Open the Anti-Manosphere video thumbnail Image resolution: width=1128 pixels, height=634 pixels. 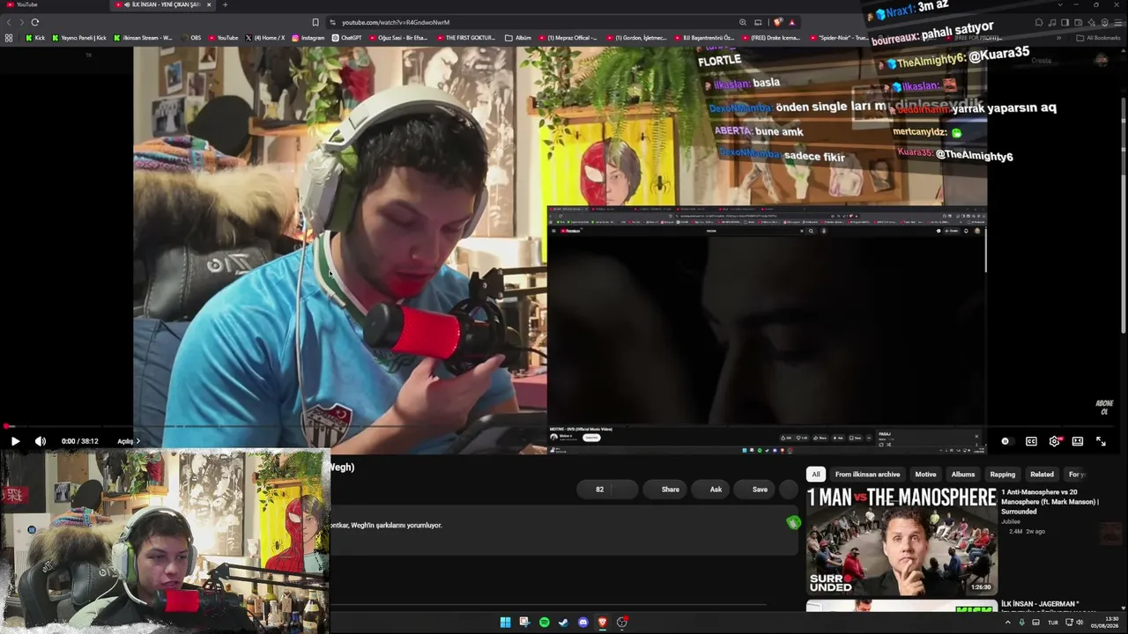902,542
